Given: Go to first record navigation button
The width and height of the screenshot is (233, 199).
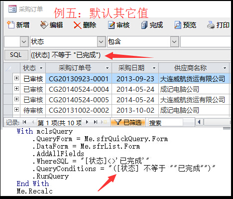Looking at the screenshot, I should (x=24, y=122).
